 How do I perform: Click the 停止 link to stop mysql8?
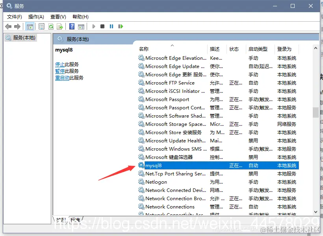(60, 65)
